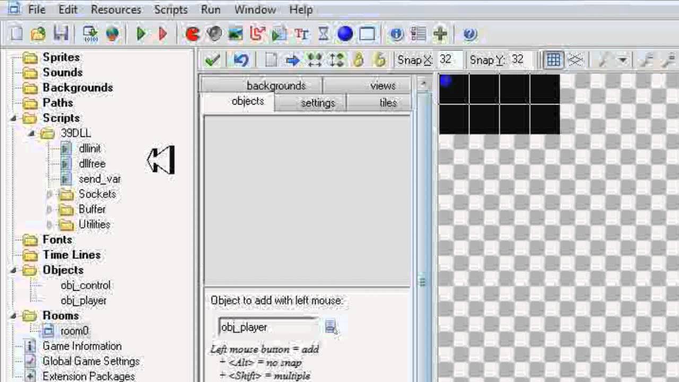Select room0 in the Rooms folder
This screenshot has height=382, width=679.
tap(74, 331)
